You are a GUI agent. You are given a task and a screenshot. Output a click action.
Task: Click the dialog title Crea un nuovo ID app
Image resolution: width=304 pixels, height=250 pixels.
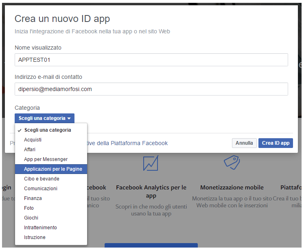(x=62, y=19)
